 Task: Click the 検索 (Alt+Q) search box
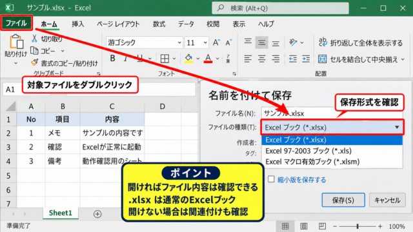(280, 8)
